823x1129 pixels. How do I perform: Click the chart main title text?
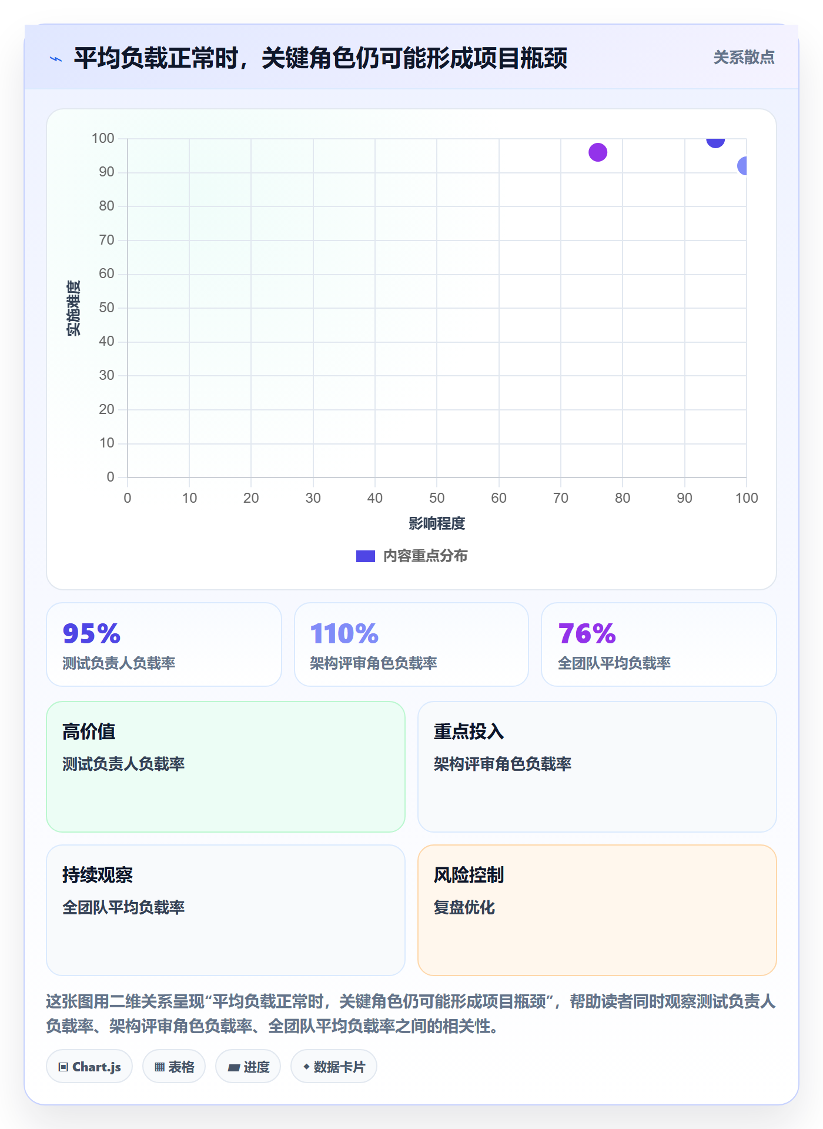[320, 58]
